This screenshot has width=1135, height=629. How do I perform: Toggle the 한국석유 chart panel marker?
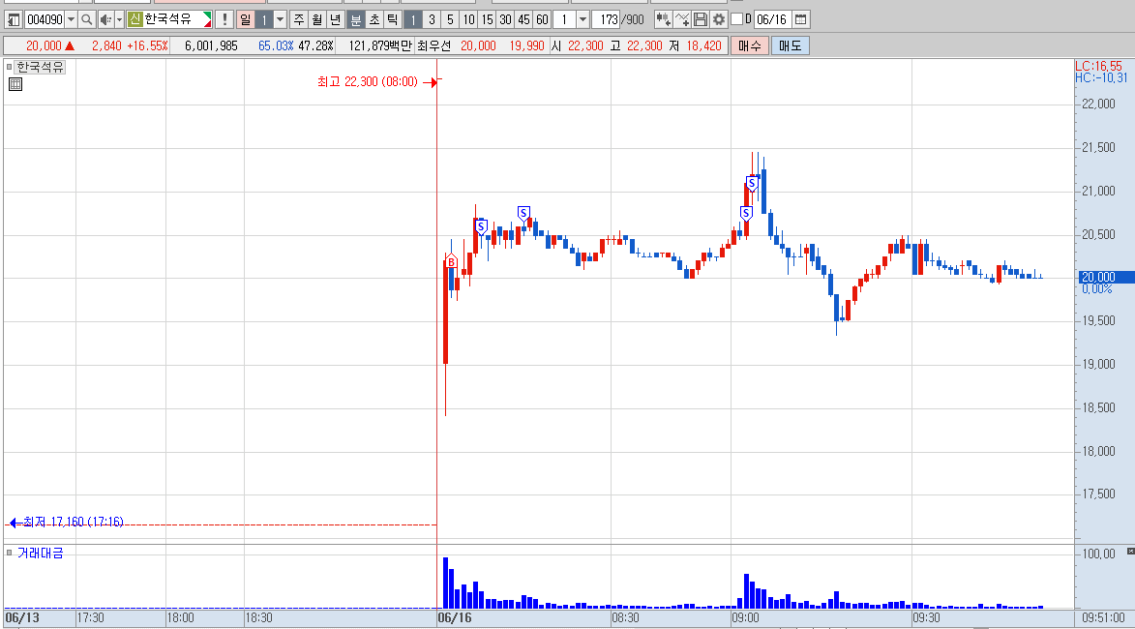(10, 67)
